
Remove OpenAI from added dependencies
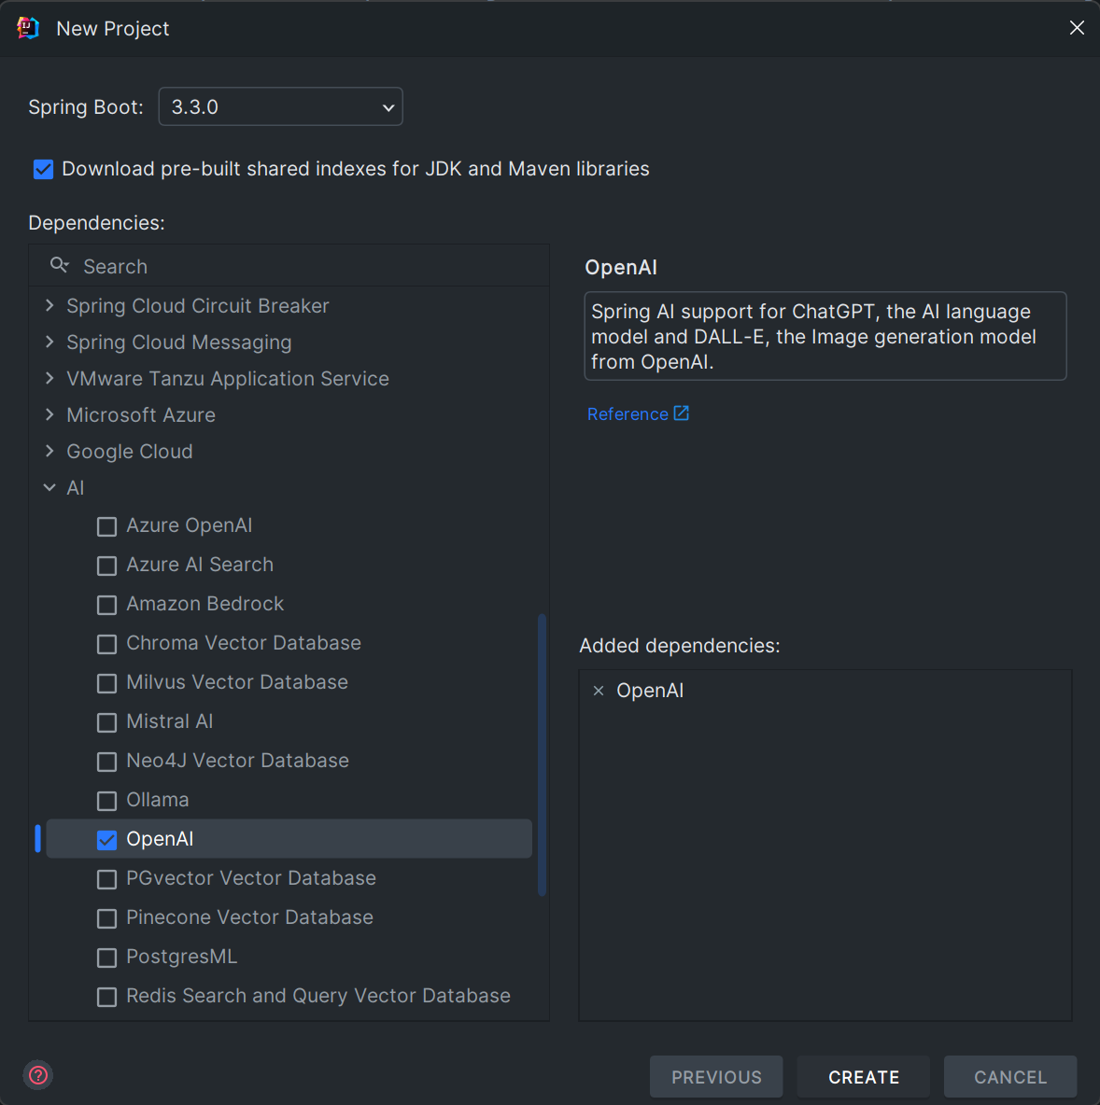[x=599, y=691]
